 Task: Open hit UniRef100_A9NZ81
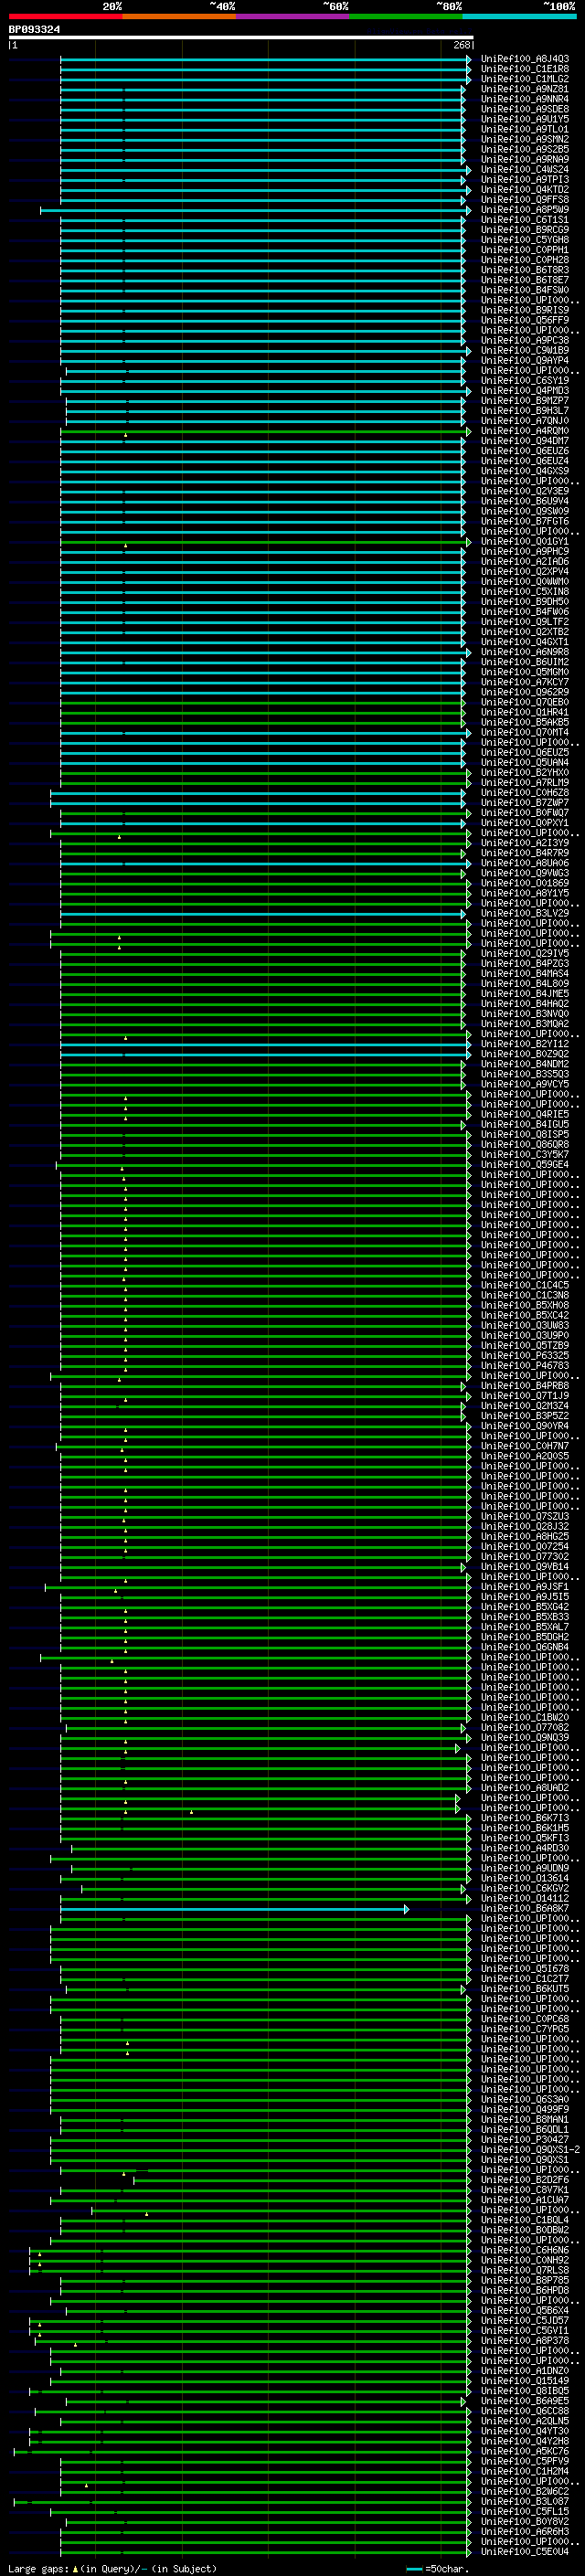[525, 89]
